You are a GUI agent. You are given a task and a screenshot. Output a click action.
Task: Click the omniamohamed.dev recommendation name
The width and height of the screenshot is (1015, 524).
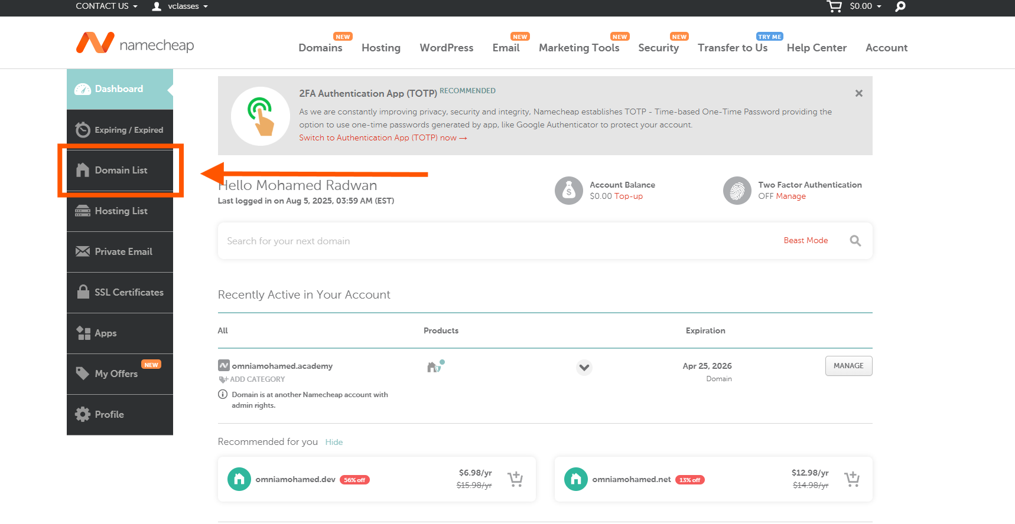click(x=295, y=479)
